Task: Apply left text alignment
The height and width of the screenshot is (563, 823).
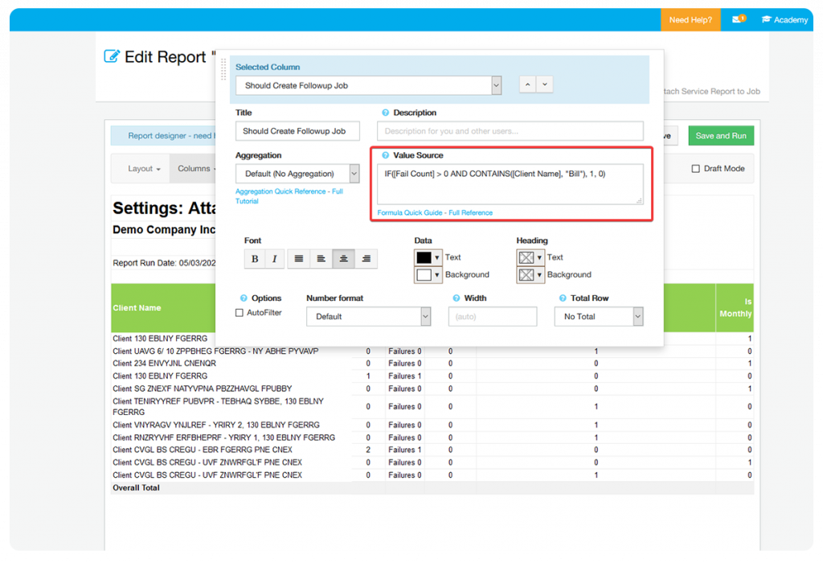Action: pyautogui.click(x=321, y=259)
